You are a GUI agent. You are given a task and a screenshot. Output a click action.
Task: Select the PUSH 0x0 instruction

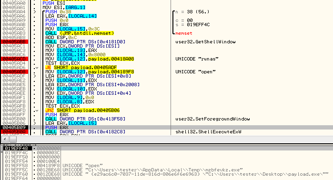[x=57, y=20]
